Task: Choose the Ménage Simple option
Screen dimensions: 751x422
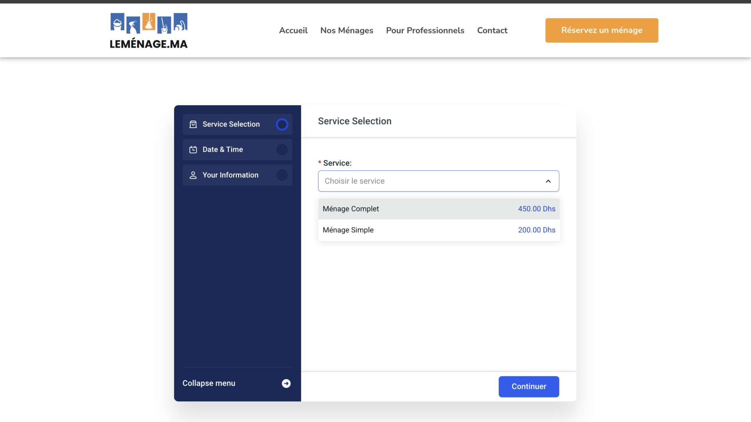Action: 439,230
